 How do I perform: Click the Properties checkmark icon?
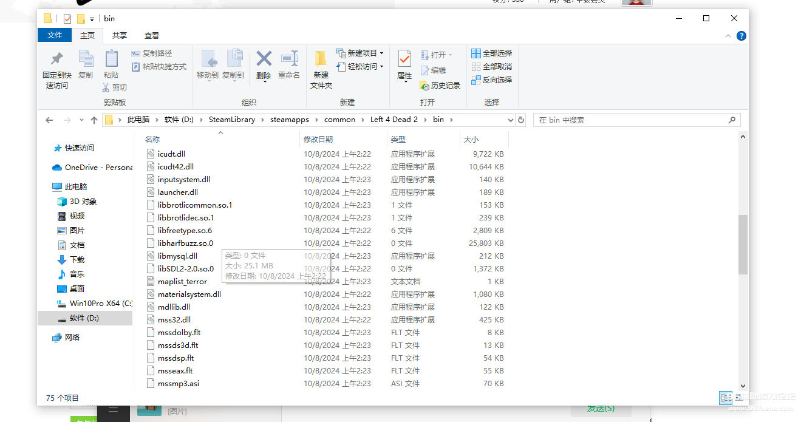(404, 59)
